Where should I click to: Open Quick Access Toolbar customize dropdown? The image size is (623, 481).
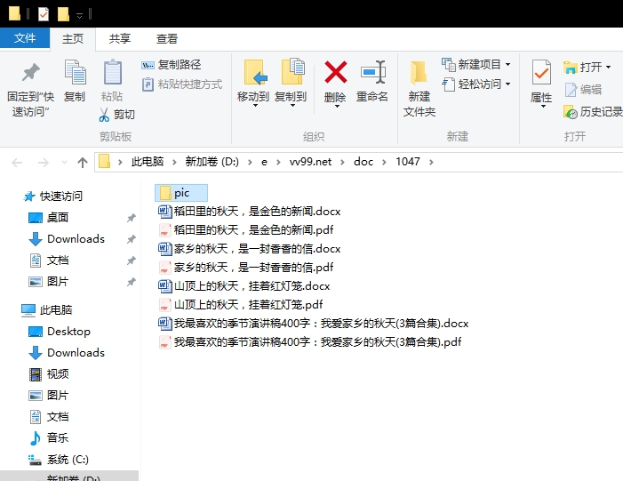point(79,15)
